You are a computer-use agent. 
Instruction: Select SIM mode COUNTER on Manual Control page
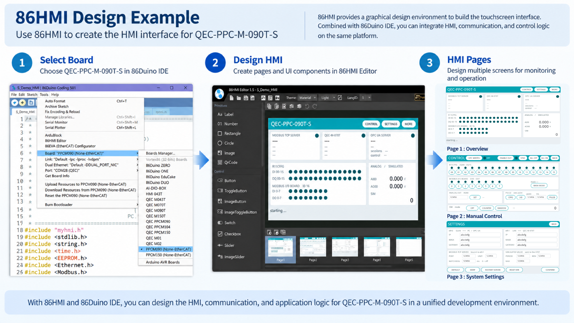coord(487,208)
